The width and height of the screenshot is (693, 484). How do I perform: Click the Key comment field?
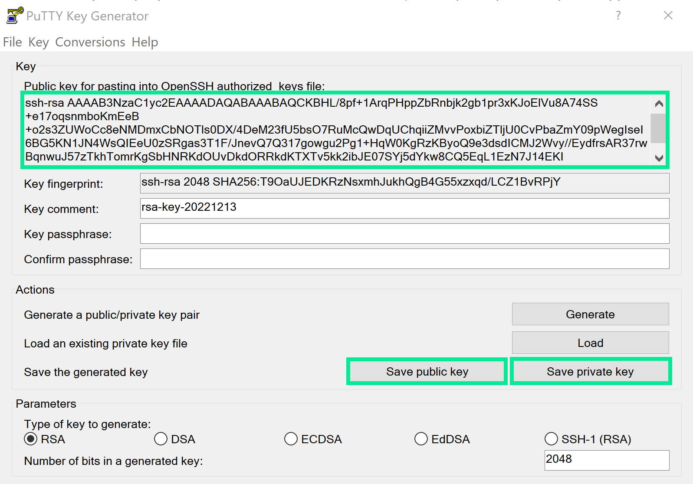[404, 208]
